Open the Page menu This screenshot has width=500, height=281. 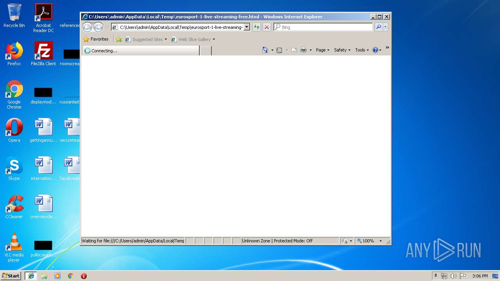click(x=323, y=50)
